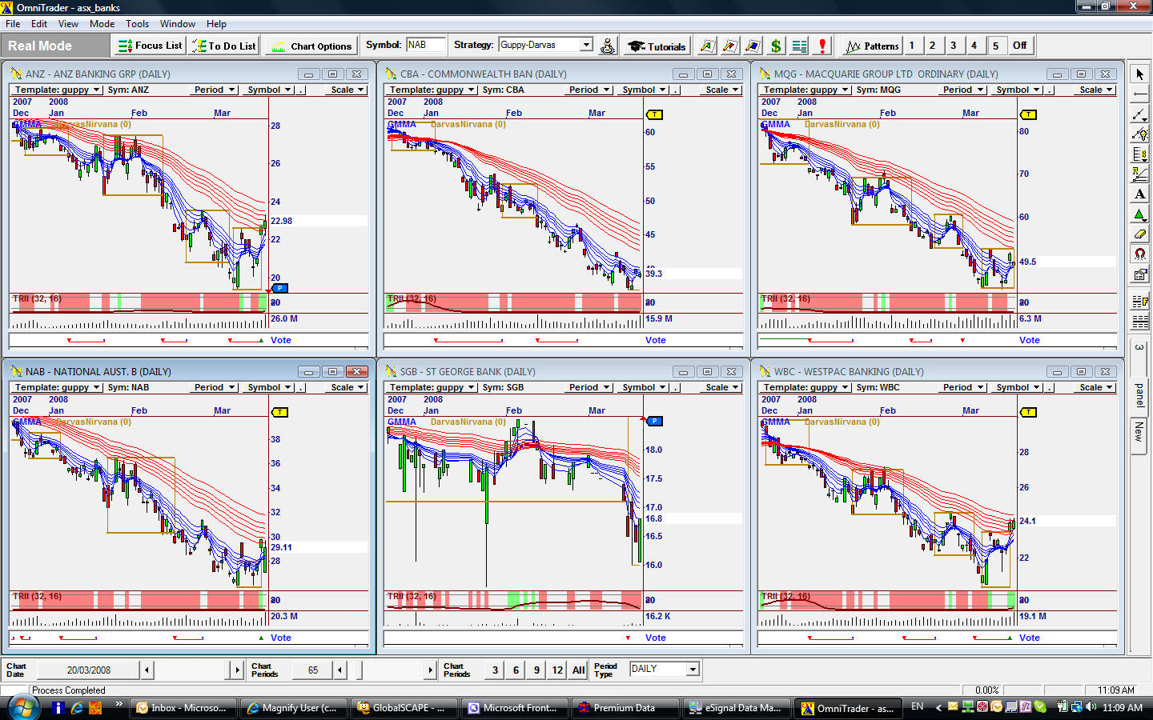Click the red exclamation mark icon
Screen dimensions: 1153x720
[822, 46]
